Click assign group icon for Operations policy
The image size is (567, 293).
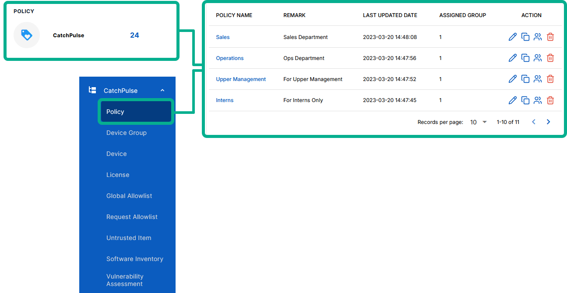(x=538, y=58)
